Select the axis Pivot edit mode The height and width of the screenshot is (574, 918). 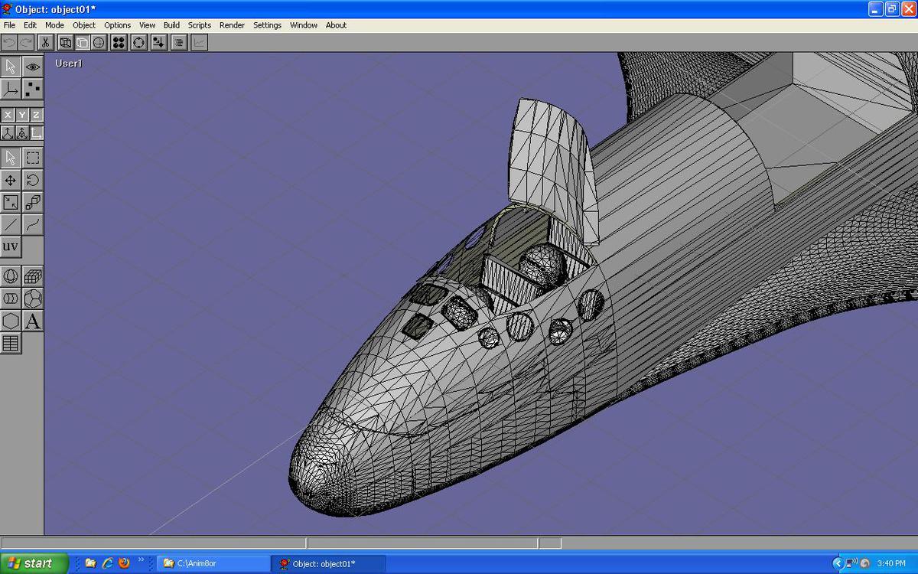[11, 89]
